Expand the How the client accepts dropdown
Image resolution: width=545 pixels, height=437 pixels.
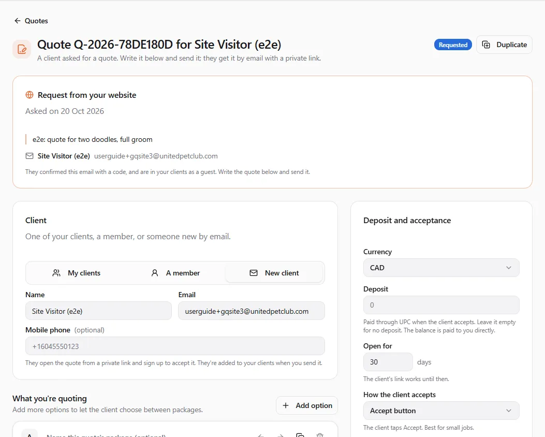click(x=441, y=411)
